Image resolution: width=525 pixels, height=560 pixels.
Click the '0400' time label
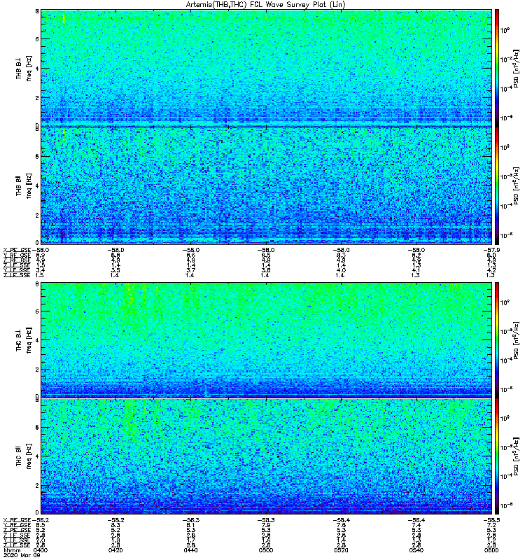tap(41, 550)
